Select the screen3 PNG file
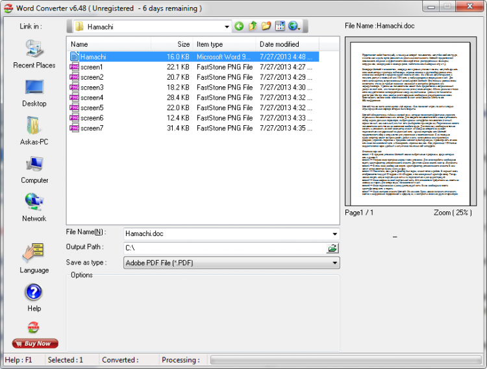This screenshot has width=487, height=369. [x=194, y=88]
